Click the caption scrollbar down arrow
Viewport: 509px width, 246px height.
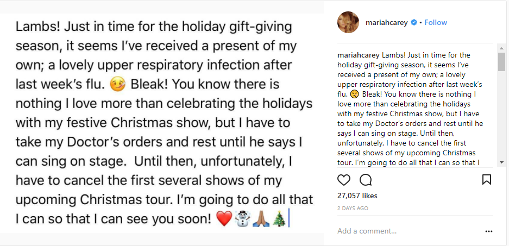click(501, 162)
